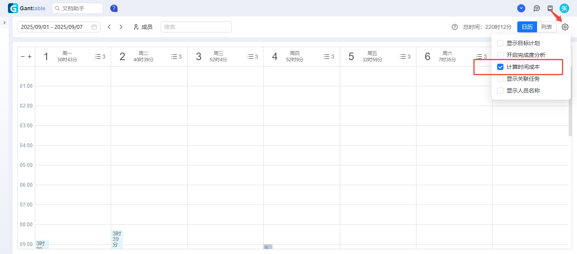Go to previous week arrow
The image size is (577, 254).
click(109, 27)
